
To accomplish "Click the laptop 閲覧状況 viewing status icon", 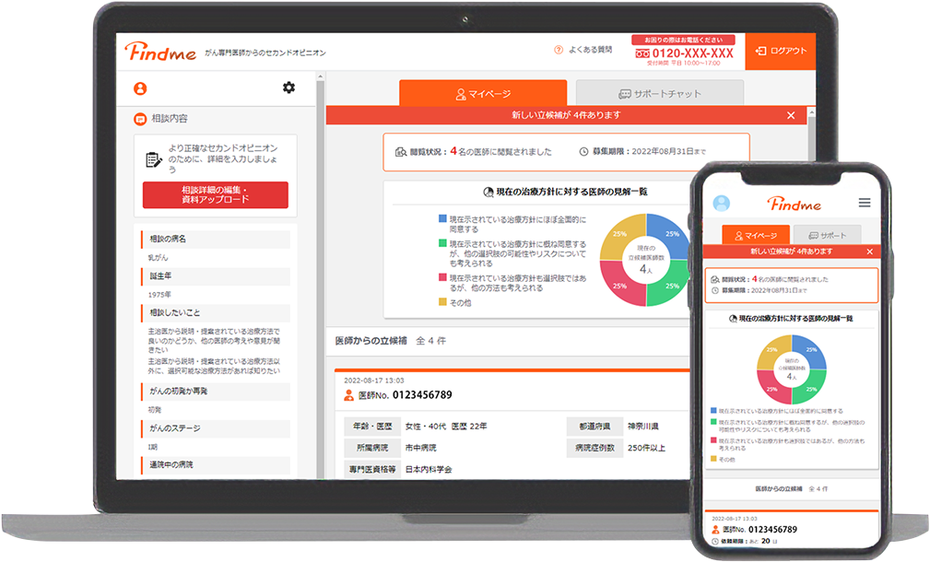I will tap(401, 152).
